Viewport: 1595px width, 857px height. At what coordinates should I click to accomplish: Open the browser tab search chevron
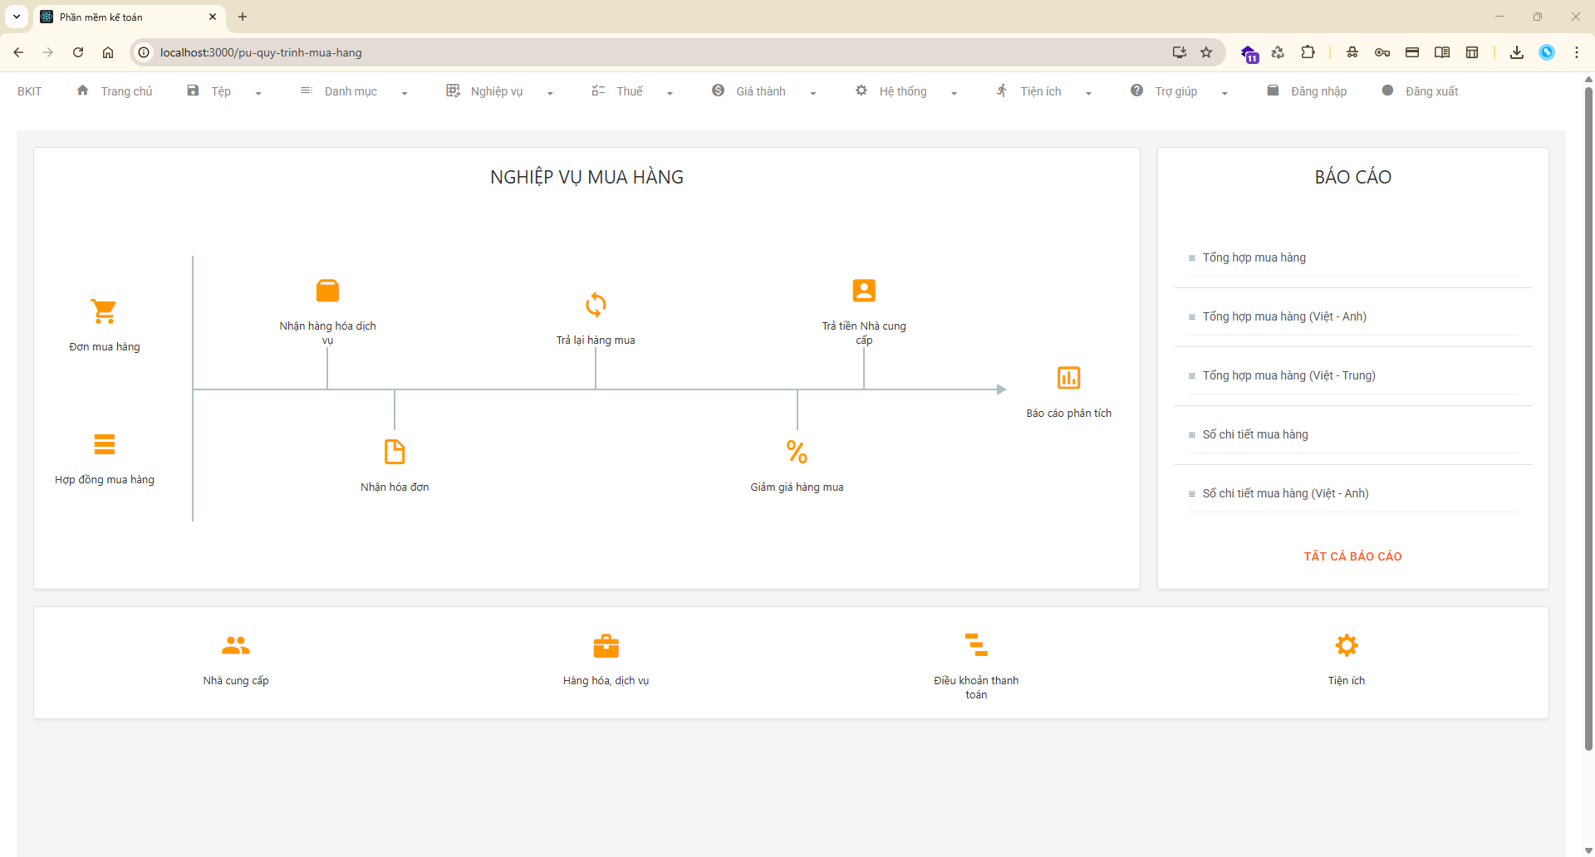(x=17, y=17)
